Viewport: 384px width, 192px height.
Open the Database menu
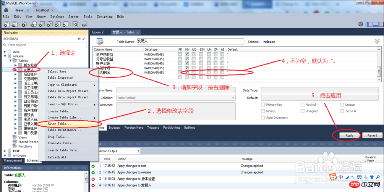tap(57, 17)
